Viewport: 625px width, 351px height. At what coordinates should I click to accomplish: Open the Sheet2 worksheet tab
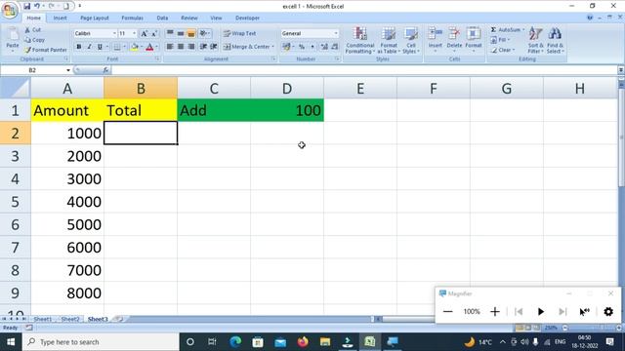(70, 319)
